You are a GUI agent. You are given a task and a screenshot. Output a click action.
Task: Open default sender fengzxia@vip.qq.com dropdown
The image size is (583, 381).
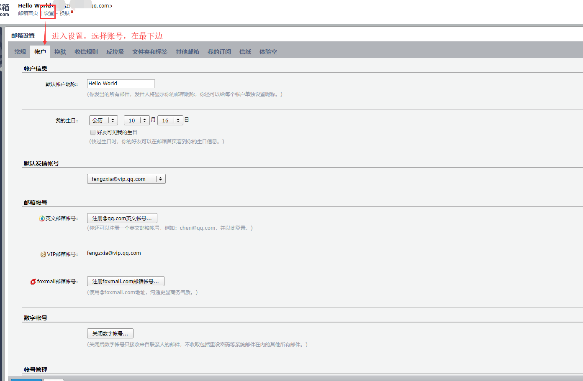[126, 179]
